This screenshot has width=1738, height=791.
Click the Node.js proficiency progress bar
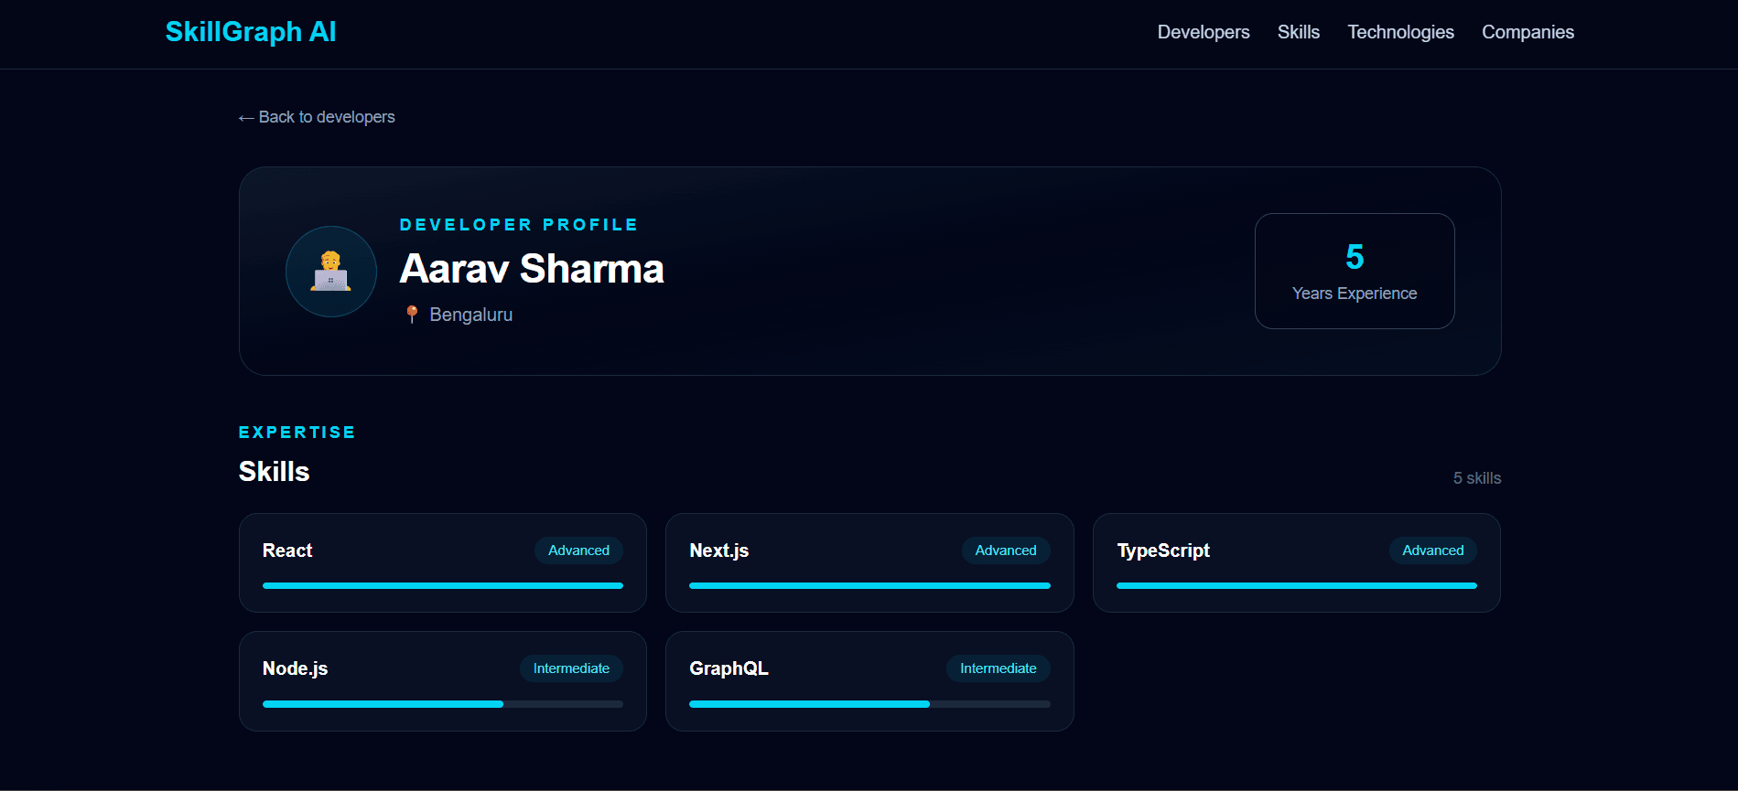click(443, 704)
